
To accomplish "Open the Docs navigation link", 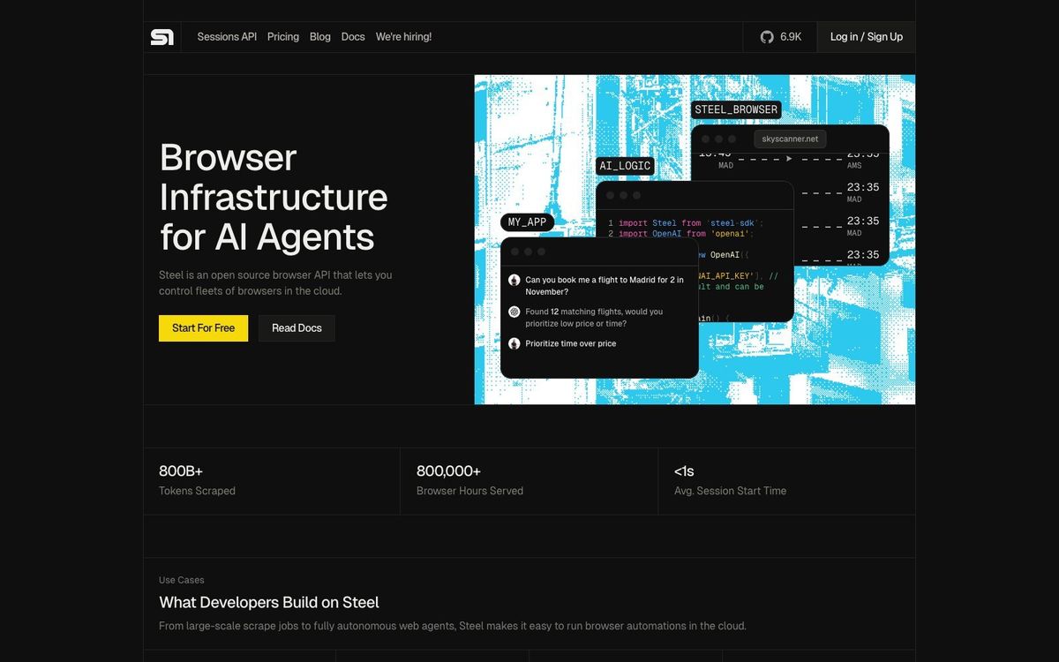I will pyautogui.click(x=353, y=37).
